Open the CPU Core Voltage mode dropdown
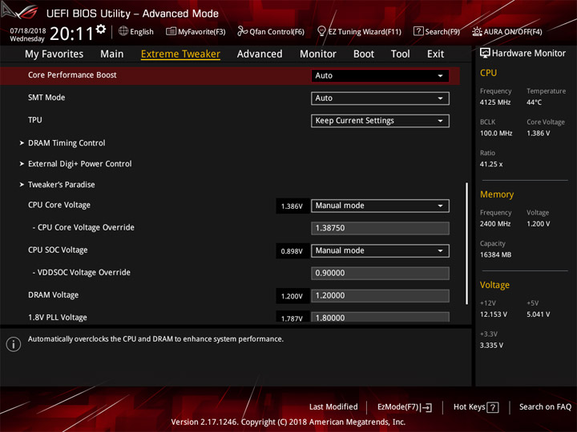Image resolution: width=577 pixels, height=432 pixels. pos(380,206)
